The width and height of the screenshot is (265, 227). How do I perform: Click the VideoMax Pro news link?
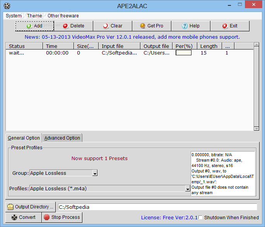132,37
